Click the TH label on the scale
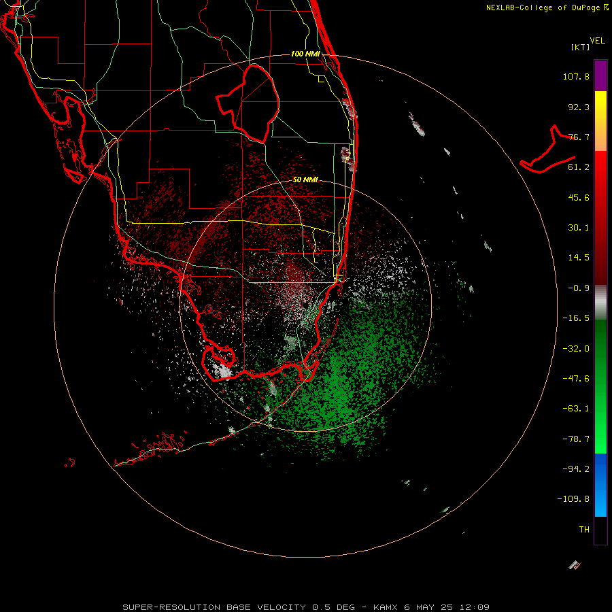The height and width of the screenshot is (612, 612). click(x=584, y=530)
